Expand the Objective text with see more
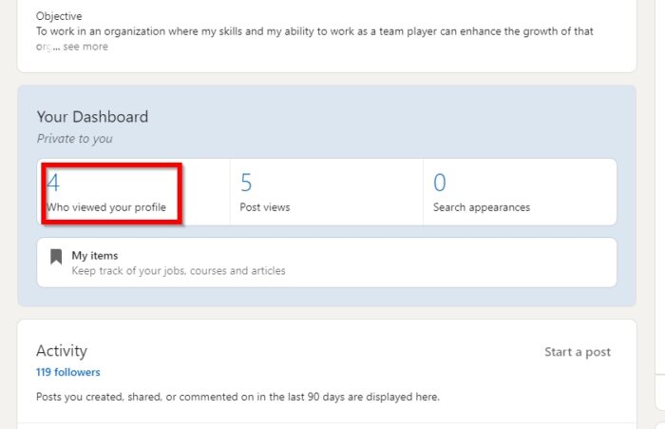The height and width of the screenshot is (429, 665). point(85,47)
